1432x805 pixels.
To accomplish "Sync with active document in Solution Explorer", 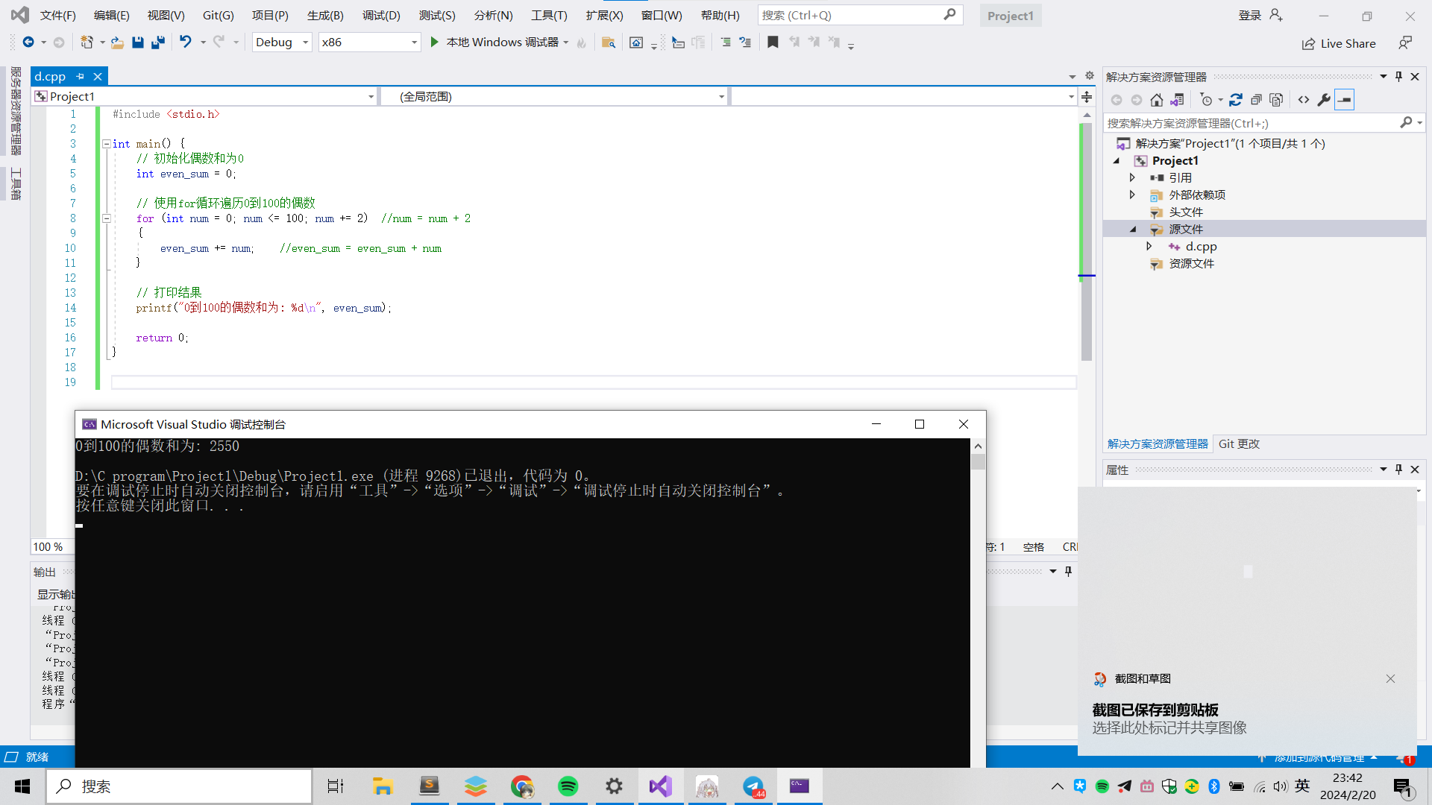I will pyautogui.click(x=1236, y=100).
